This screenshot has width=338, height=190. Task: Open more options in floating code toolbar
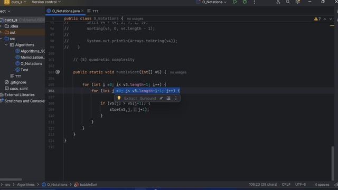(176, 98)
